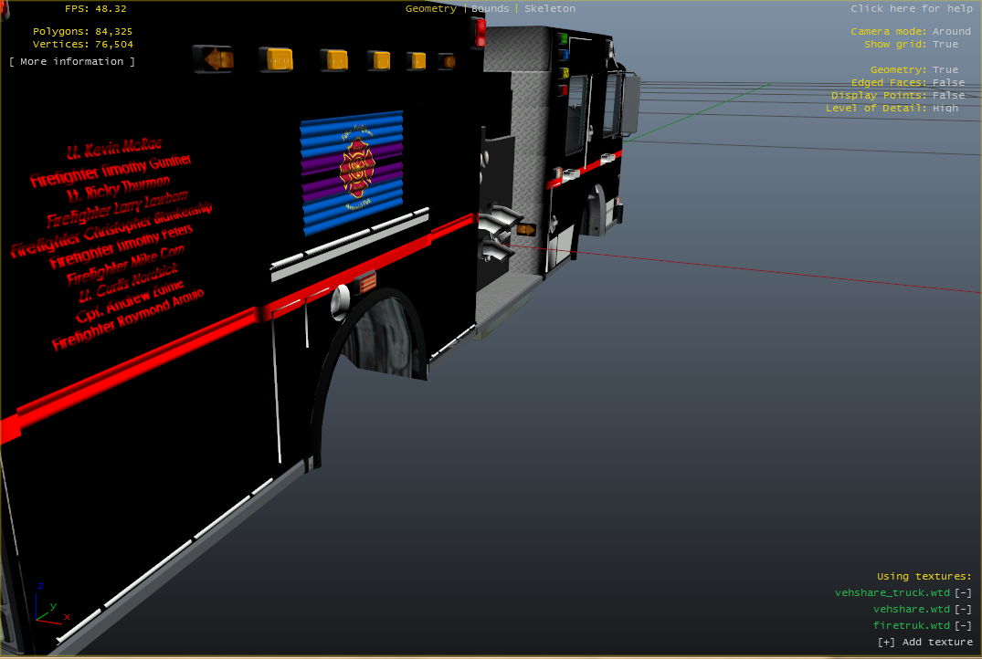Change Camera mode from Around

tap(951, 31)
